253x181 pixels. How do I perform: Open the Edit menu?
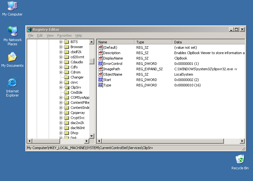(x=40, y=35)
